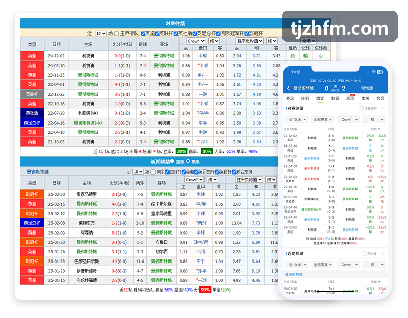Select the 横版 radio button
The height and width of the screenshot is (318, 408).
pyautogui.click(x=188, y=161)
